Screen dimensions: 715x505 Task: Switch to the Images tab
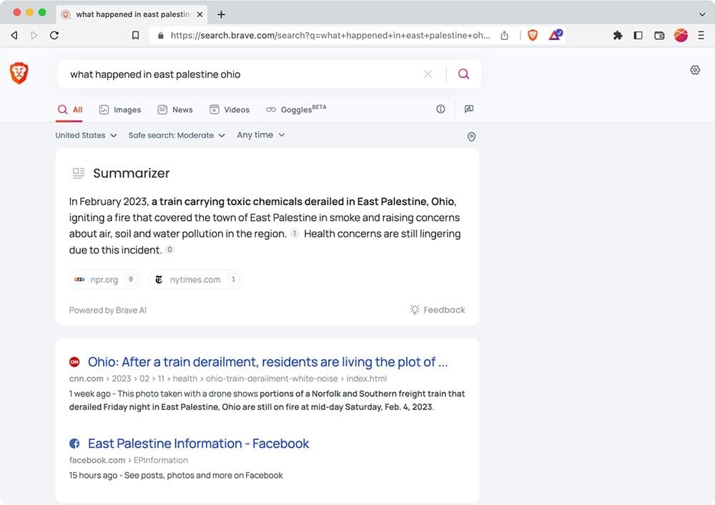pos(120,110)
